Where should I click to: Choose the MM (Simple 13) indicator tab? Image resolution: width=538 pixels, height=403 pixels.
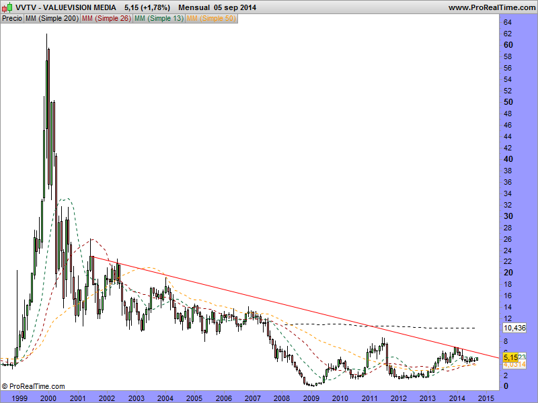coord(159,19)
